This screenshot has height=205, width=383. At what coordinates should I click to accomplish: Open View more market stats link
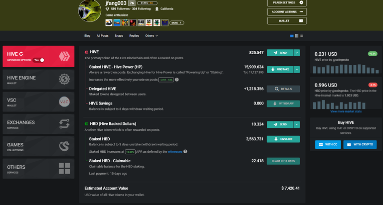pyautogui.click(x=346, y=111)
